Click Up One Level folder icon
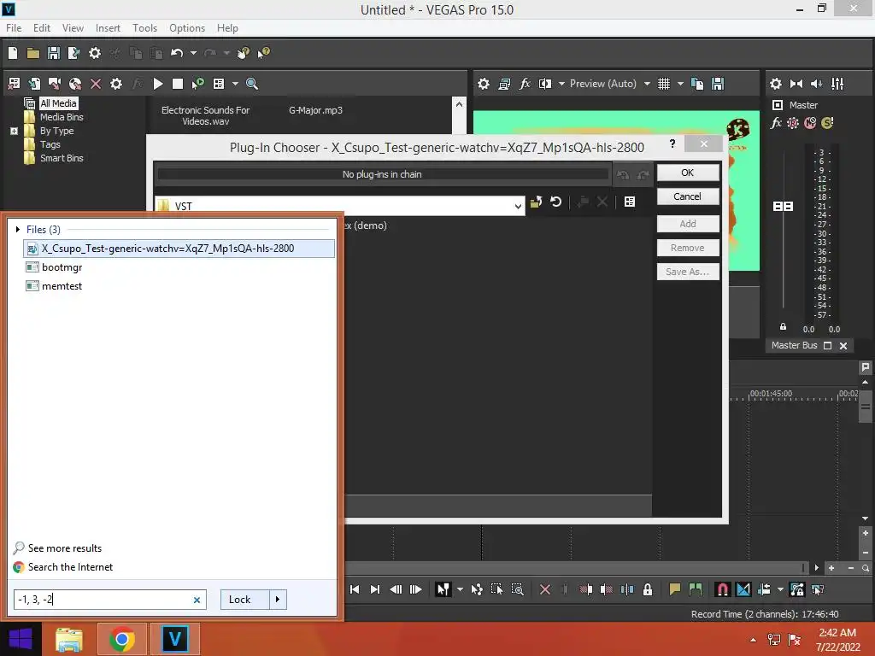 click(x=537, y=202)
